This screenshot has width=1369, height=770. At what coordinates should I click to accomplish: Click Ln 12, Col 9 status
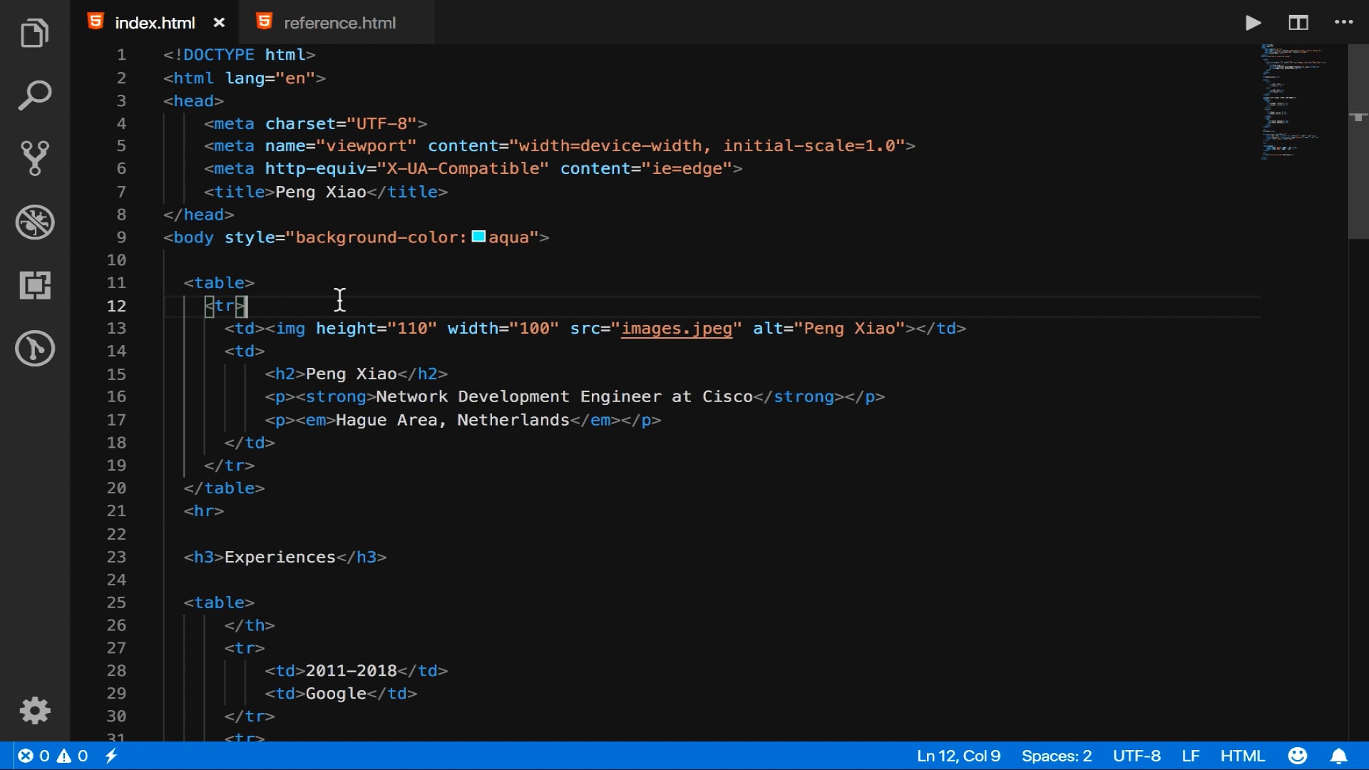(958, 756)
